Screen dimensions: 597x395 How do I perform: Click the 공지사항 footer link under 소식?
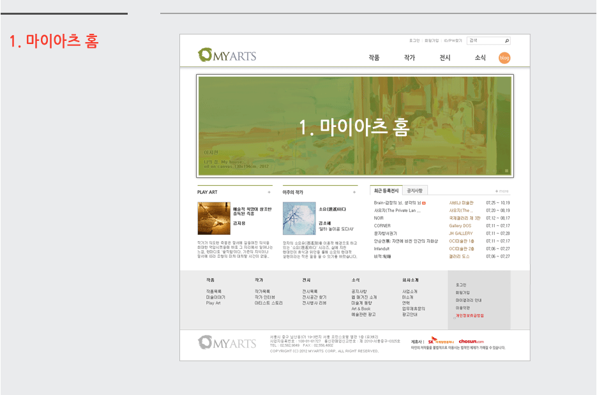click(359, 292)
